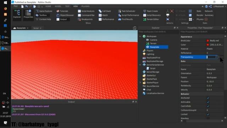227x128 pixels.
Task: Switch to the MODEL ribbon tab
Action: click(x=58, y=6)
